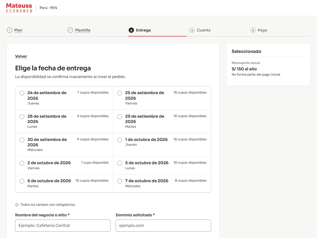Viewport: 317px width, 238px height.
Task: Focus the Dominio solicitado input field
Action: click(163, 226)
